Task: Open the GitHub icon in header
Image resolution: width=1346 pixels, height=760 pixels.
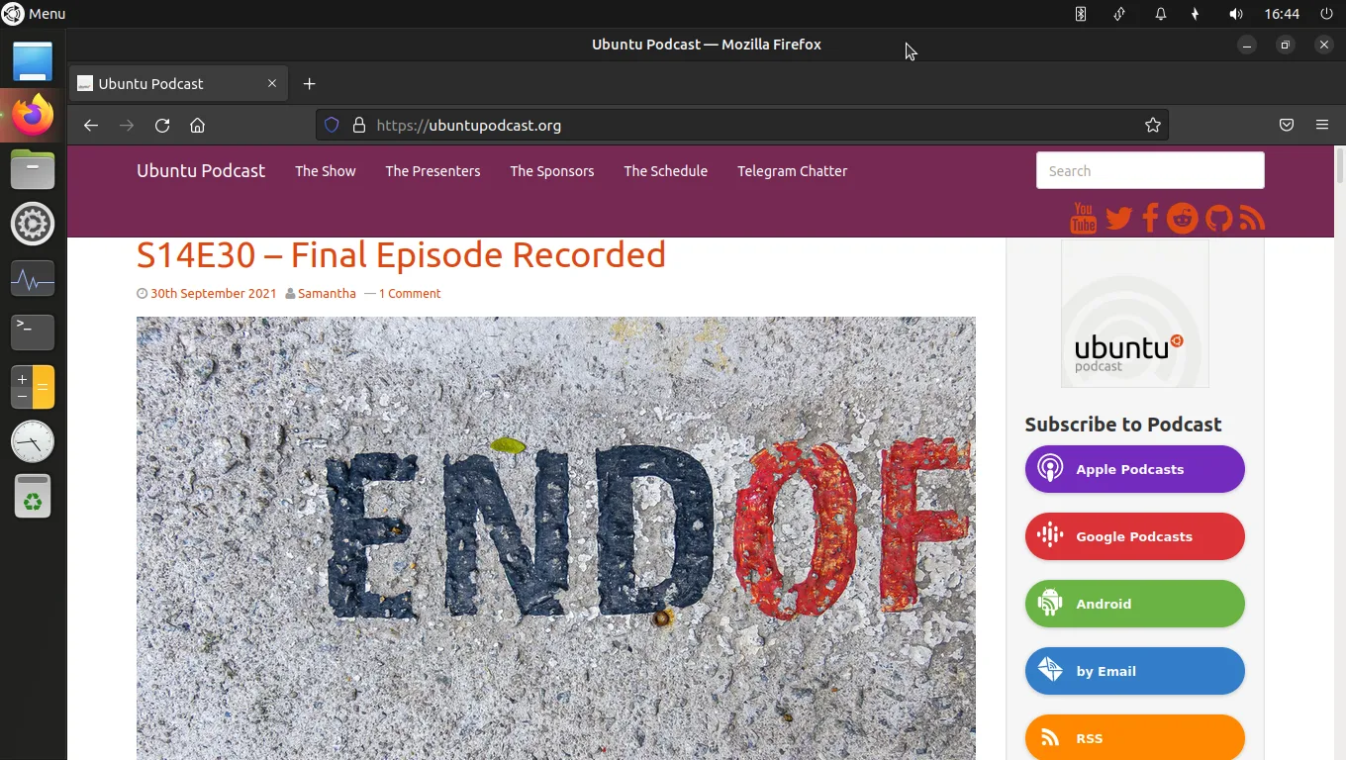Action: (x=1218, y=218)
